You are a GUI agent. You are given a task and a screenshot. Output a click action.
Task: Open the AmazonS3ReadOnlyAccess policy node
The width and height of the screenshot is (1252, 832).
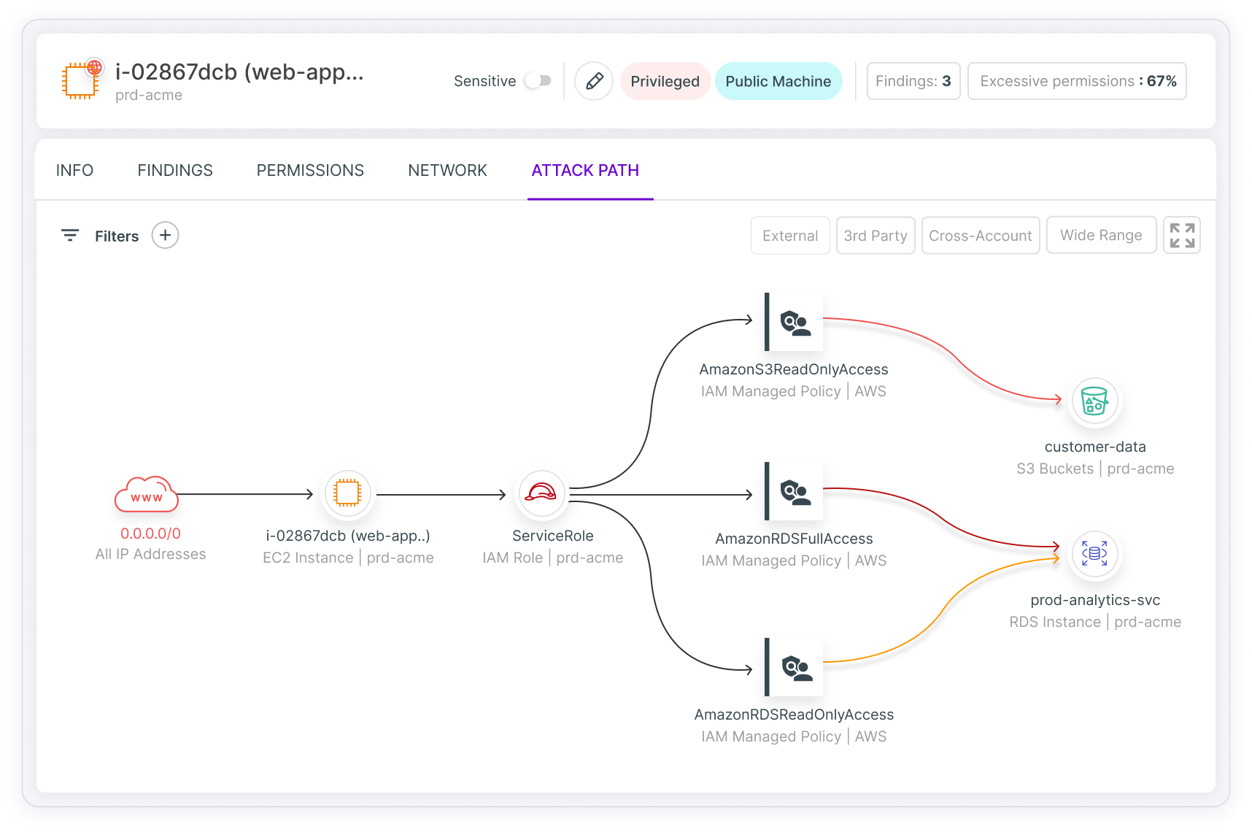point(793,321)
